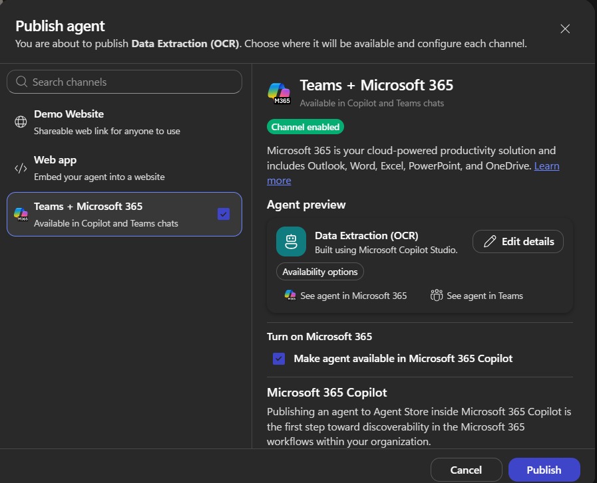Click the Demo Website globe icon
Image resolution: width=597 pixels, height=483 pixels.
[x=21, y=122]
